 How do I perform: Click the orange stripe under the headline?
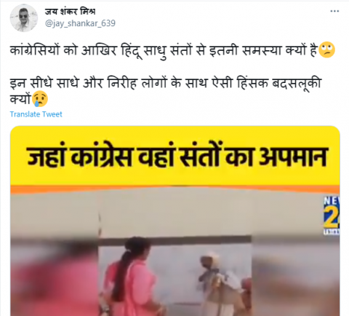175,189
